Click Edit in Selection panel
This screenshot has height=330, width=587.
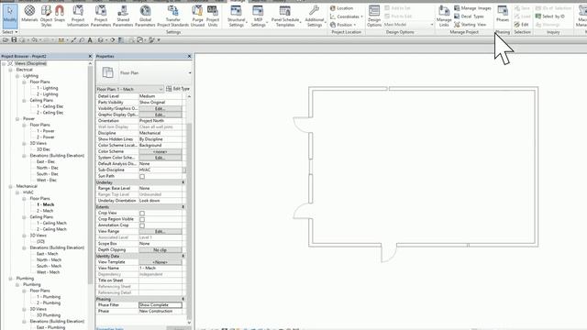(522, 25)
